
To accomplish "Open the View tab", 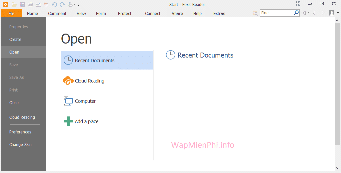I will coord(81,13).
